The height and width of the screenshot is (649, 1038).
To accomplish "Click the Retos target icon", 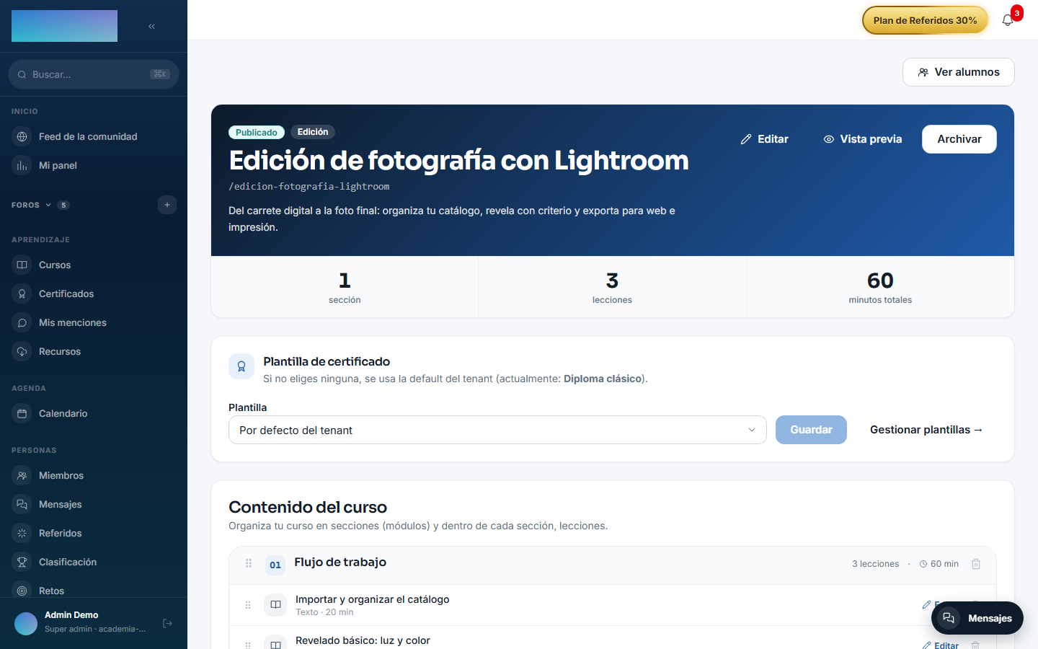I will click(22, 591).
